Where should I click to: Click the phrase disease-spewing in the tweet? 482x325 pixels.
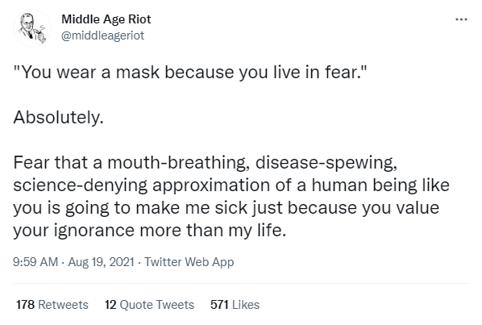pyautogui.click(x=326, y=163)
